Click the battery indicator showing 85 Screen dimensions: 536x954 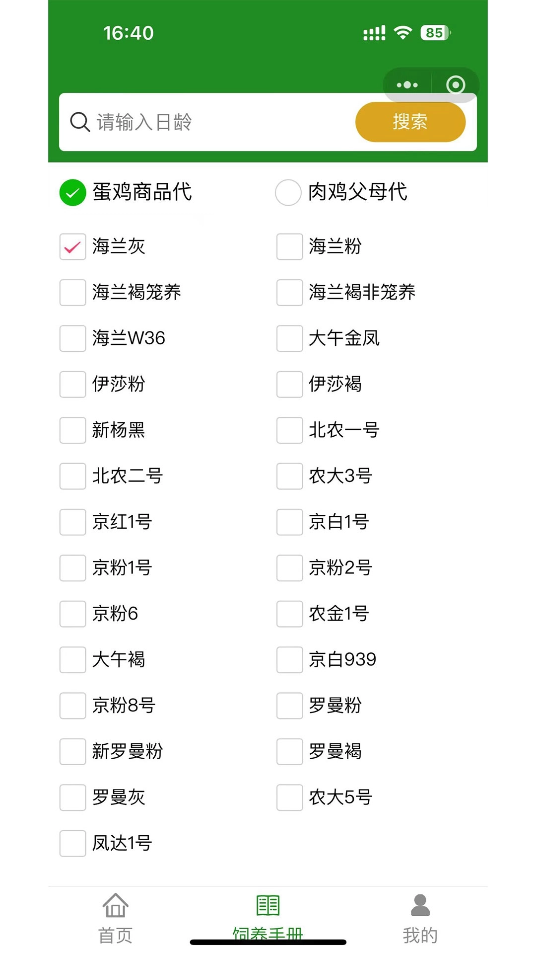433,32
